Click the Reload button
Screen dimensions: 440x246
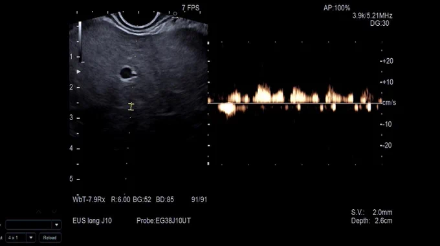50,238
